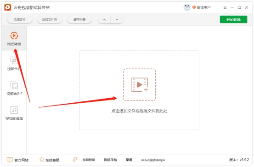Click the 添加文件夹 button
This screenshot has height=167, width=254.
tap(50, 20)
